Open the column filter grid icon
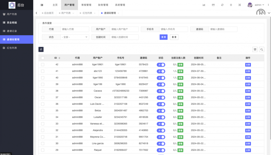The width and height of the screenshot is (271, 155). click(255, 49)
